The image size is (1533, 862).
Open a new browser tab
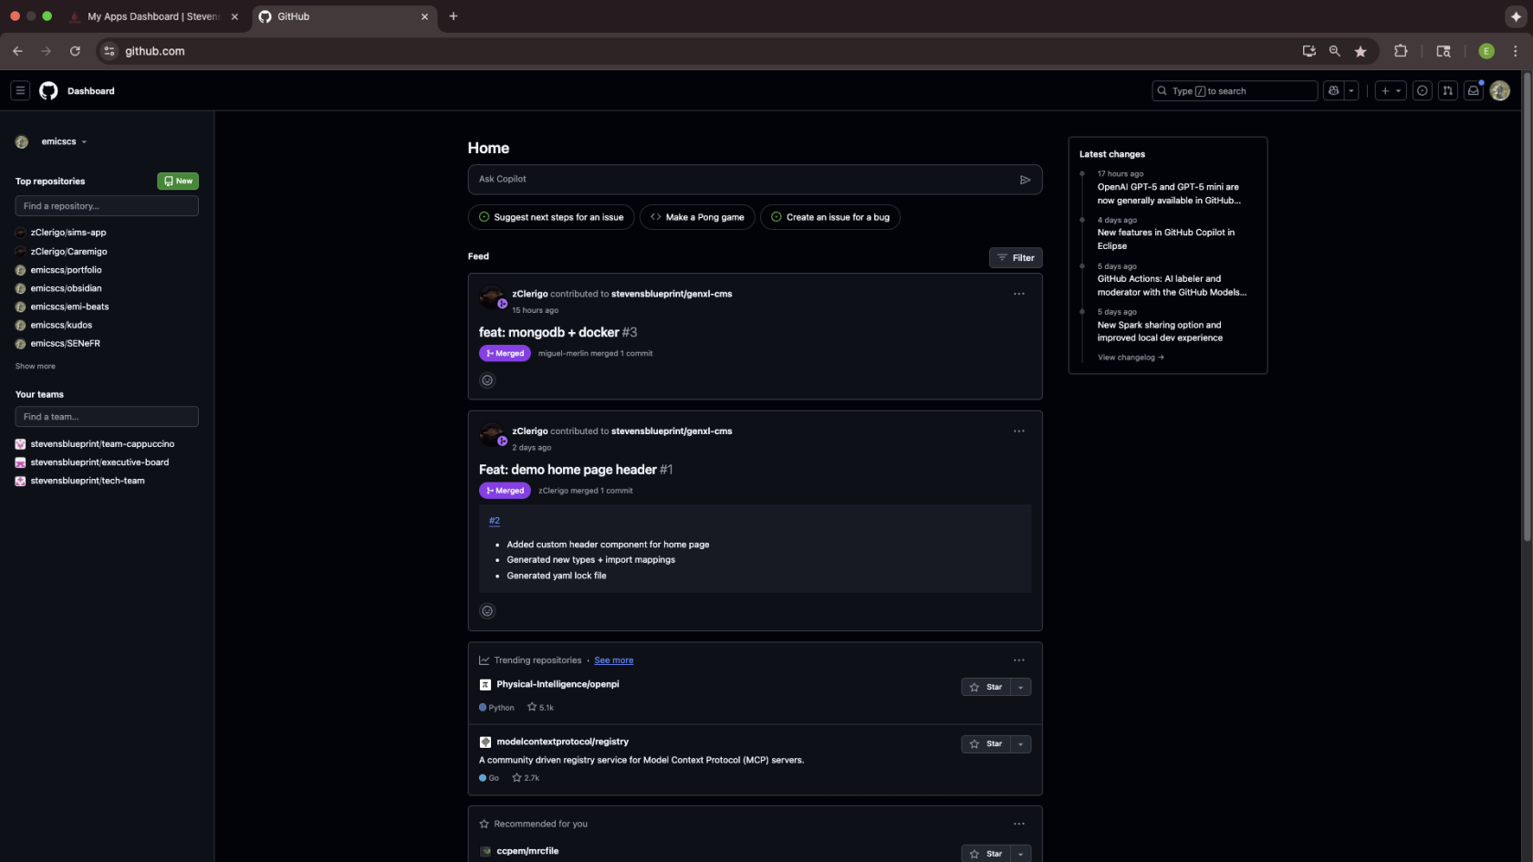coord(454,16)
